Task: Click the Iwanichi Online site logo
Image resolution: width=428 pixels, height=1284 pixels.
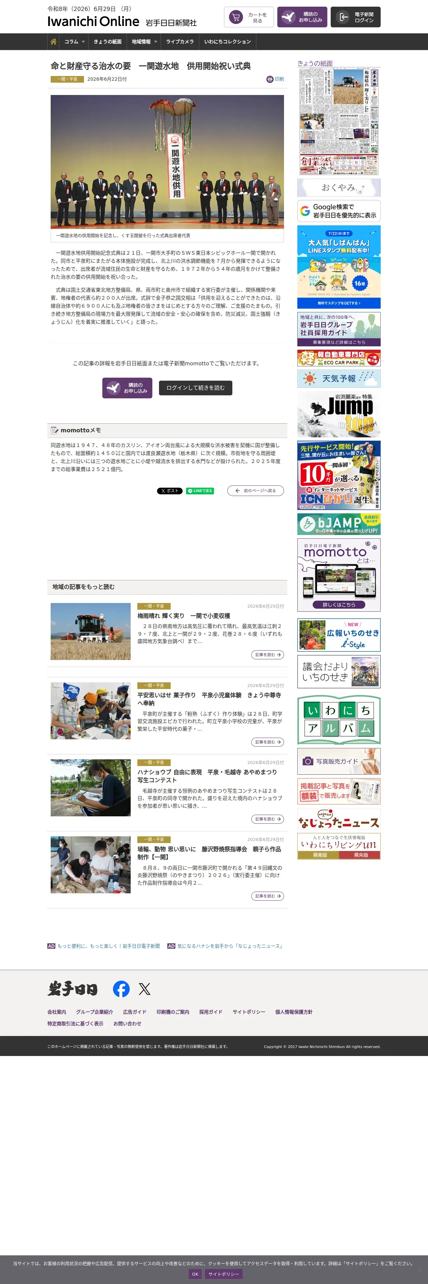Action: click(x=93, y=21)
